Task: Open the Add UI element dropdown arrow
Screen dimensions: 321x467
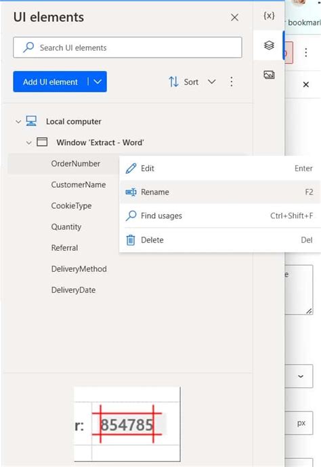Action: pos(98,81)
